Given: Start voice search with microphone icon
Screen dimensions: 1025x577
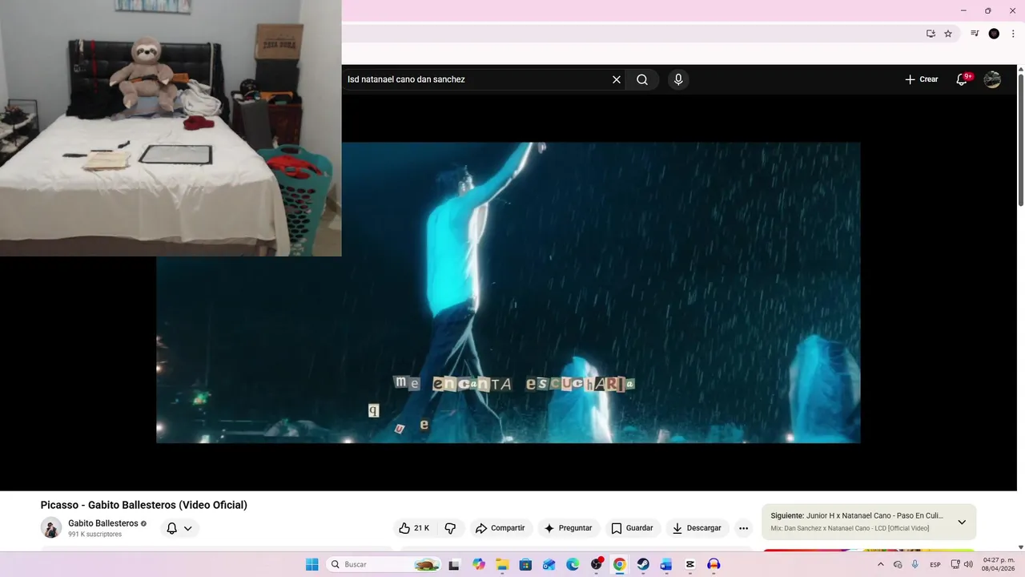Looking at the screenshot, I should pyautogui.click(x=678, y=79).
